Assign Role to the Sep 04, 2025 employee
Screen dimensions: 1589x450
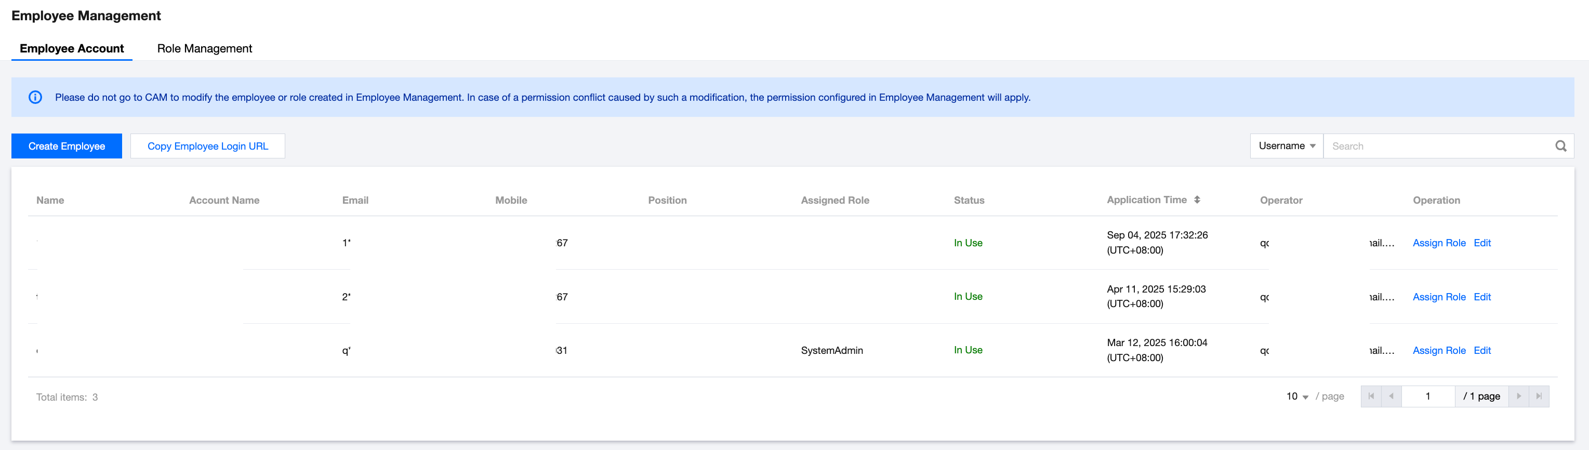click(x=1438, y=243)
